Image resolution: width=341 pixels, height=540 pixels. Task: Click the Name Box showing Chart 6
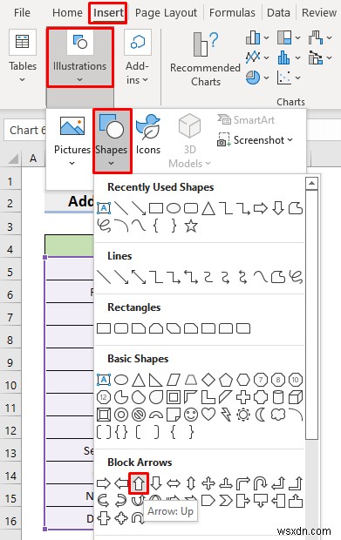coord(24,130)
